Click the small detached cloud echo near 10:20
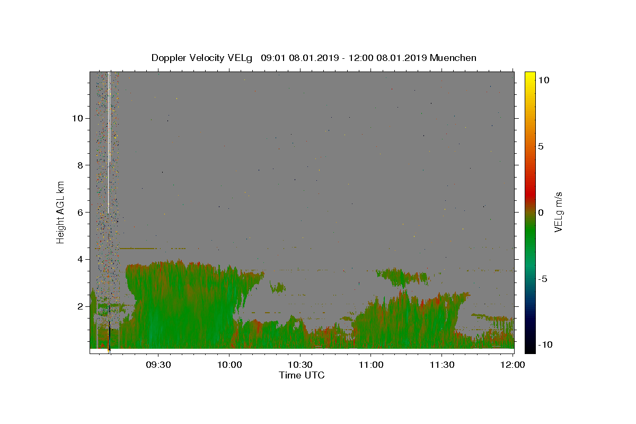 (278, 288)
